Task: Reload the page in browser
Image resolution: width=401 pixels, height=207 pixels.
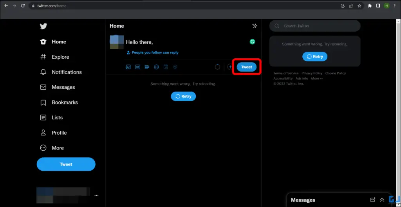Action: tap(23, 5)
